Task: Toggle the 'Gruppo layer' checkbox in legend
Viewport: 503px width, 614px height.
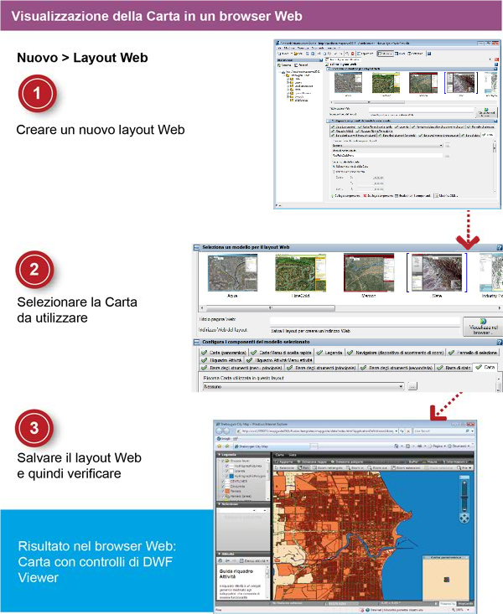Action: (x=223, y=461)
